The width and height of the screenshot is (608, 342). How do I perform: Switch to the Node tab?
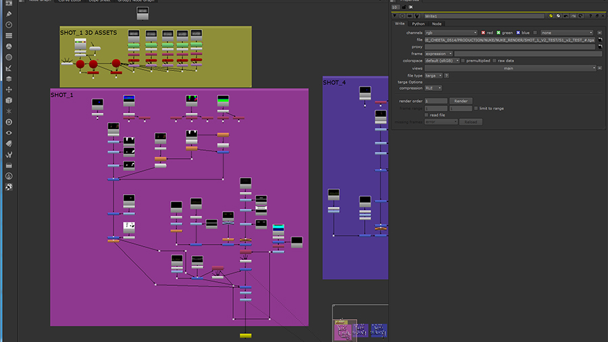pyautogui.click(x=436, y=24)
